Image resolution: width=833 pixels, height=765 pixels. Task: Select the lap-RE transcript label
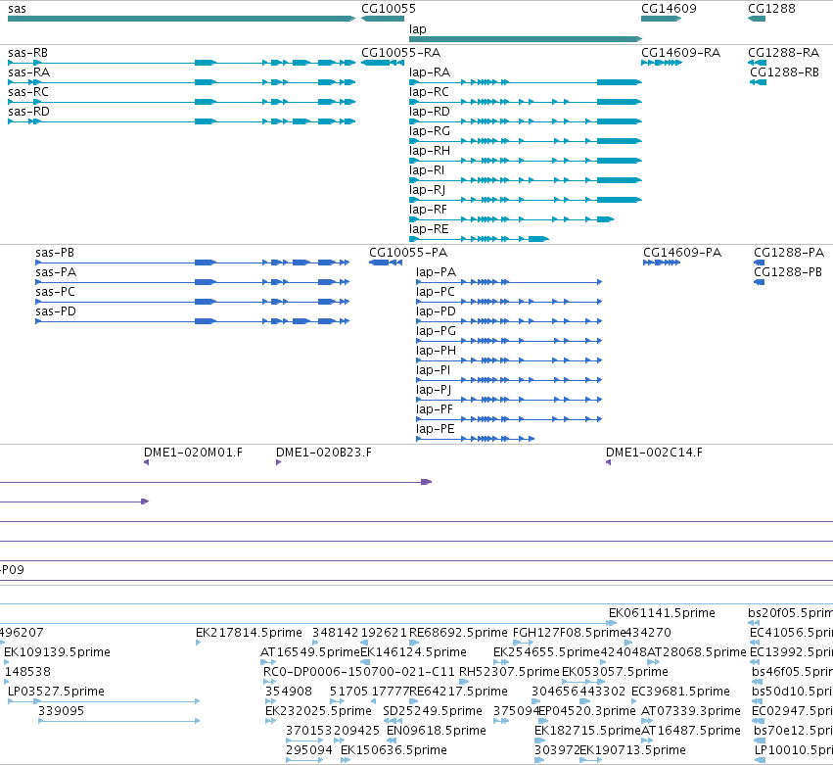[429, 229]
